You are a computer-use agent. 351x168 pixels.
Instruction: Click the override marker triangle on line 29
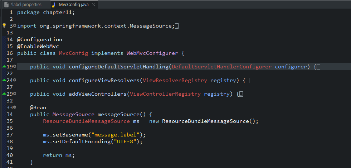(x=4, y=93)
